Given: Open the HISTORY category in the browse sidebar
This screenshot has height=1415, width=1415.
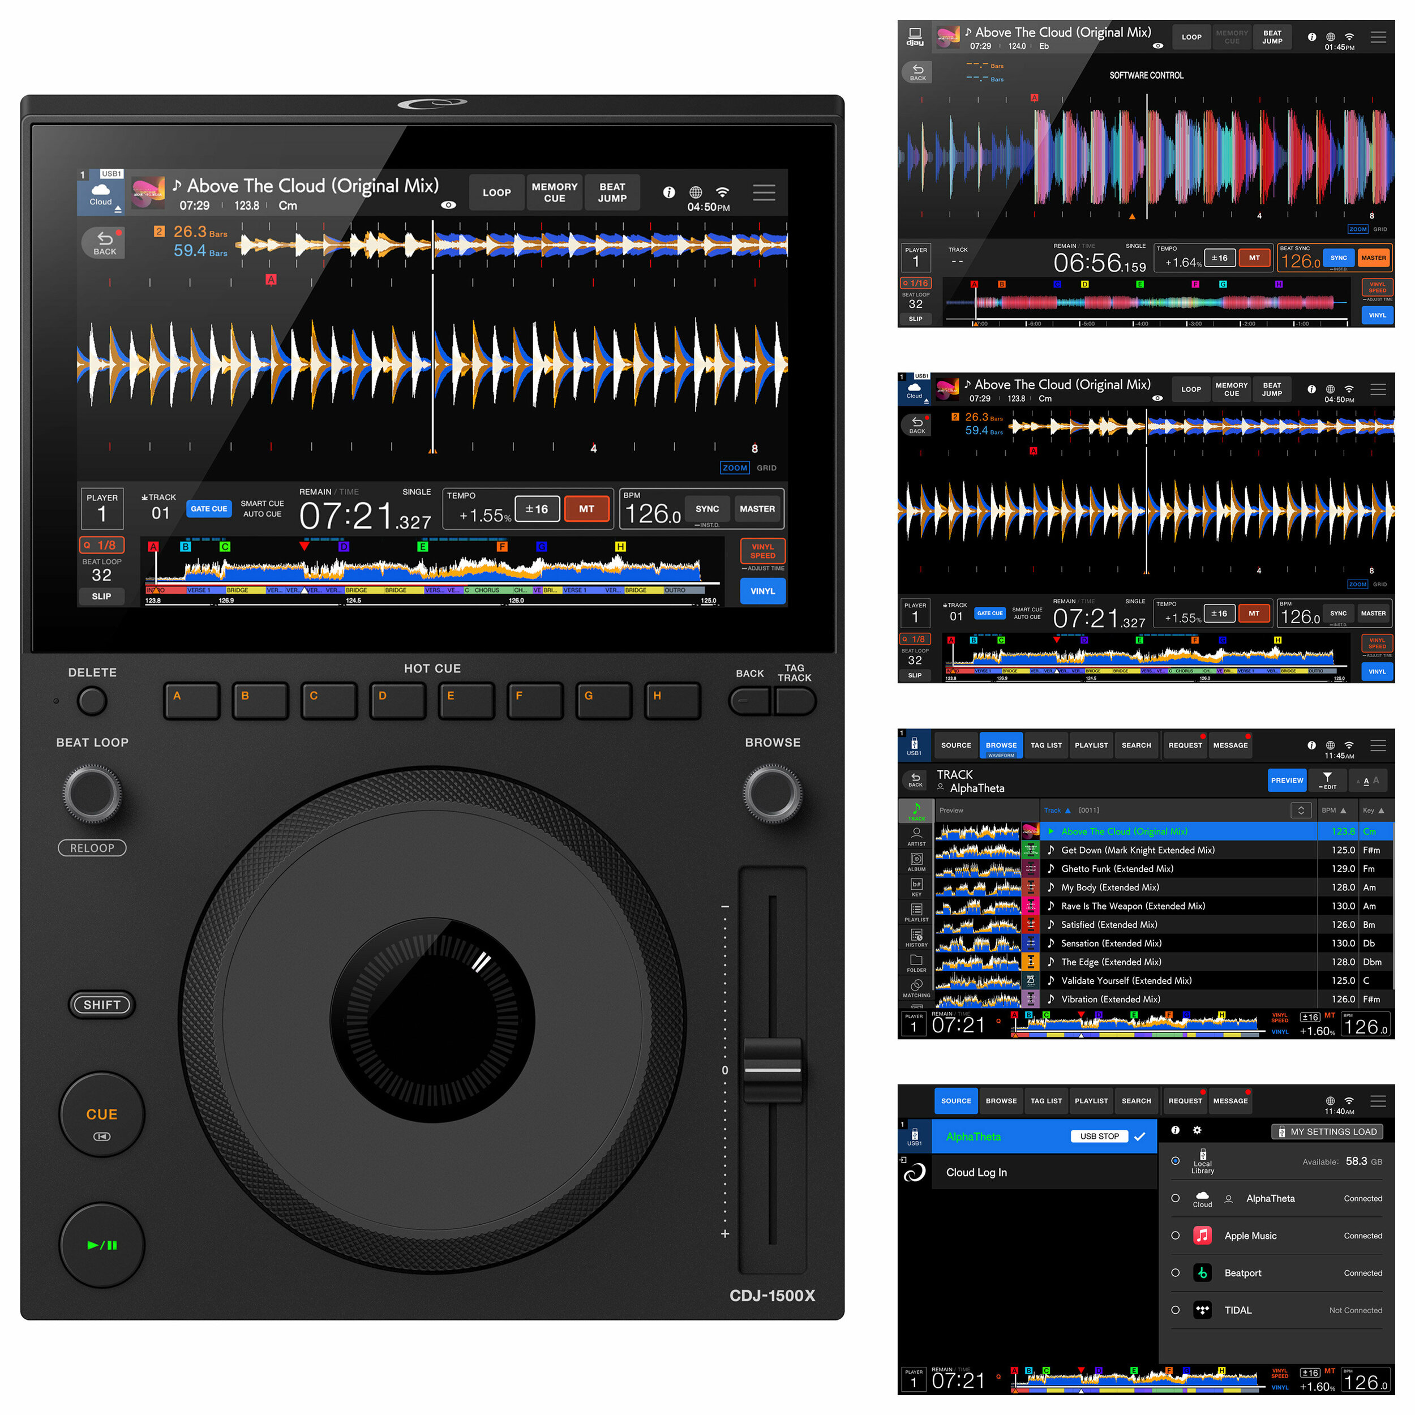Looking at the screenshot, I should click(916, 938).
